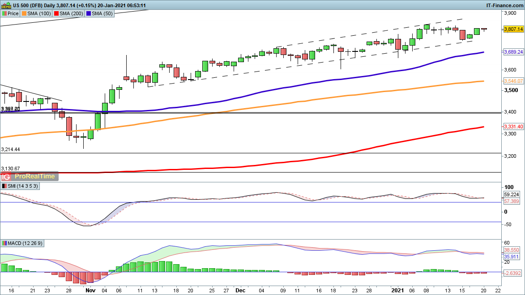Click the Dec marker on the time axis
This screenshot has height=295, width=525.
(x=241, y=290)
